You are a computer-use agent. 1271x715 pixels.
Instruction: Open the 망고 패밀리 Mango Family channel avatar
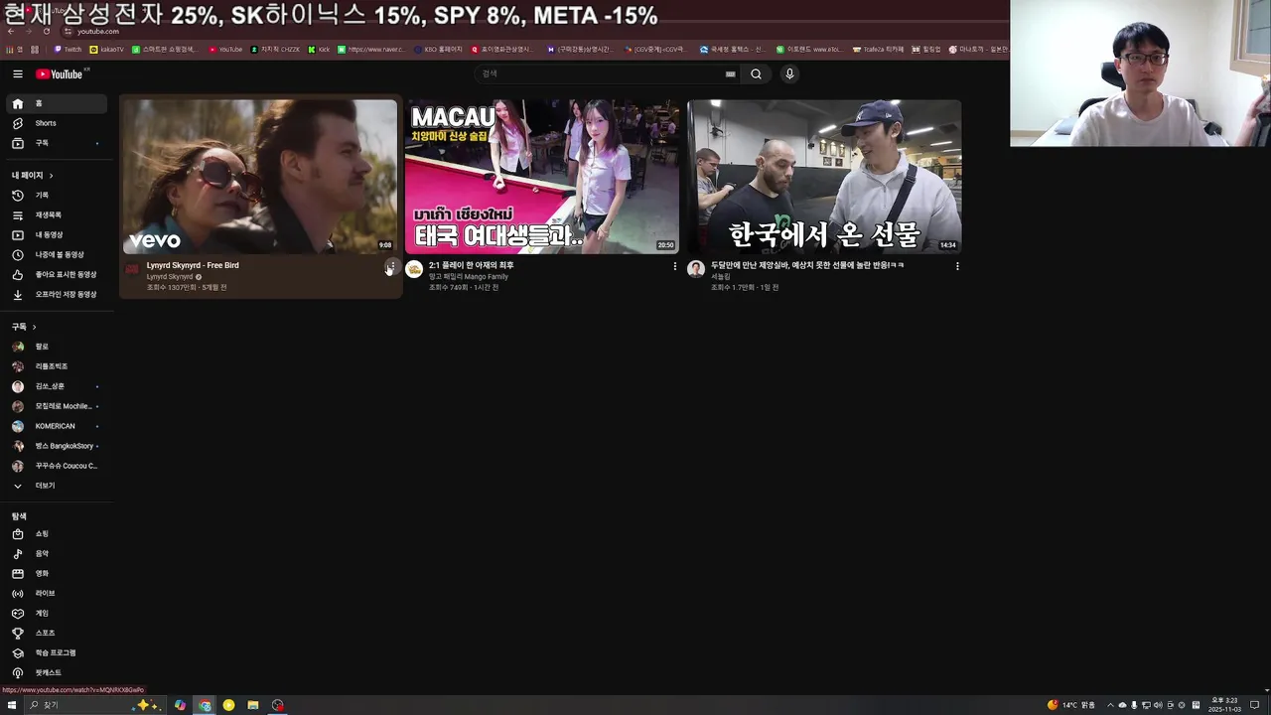point(414,269)
